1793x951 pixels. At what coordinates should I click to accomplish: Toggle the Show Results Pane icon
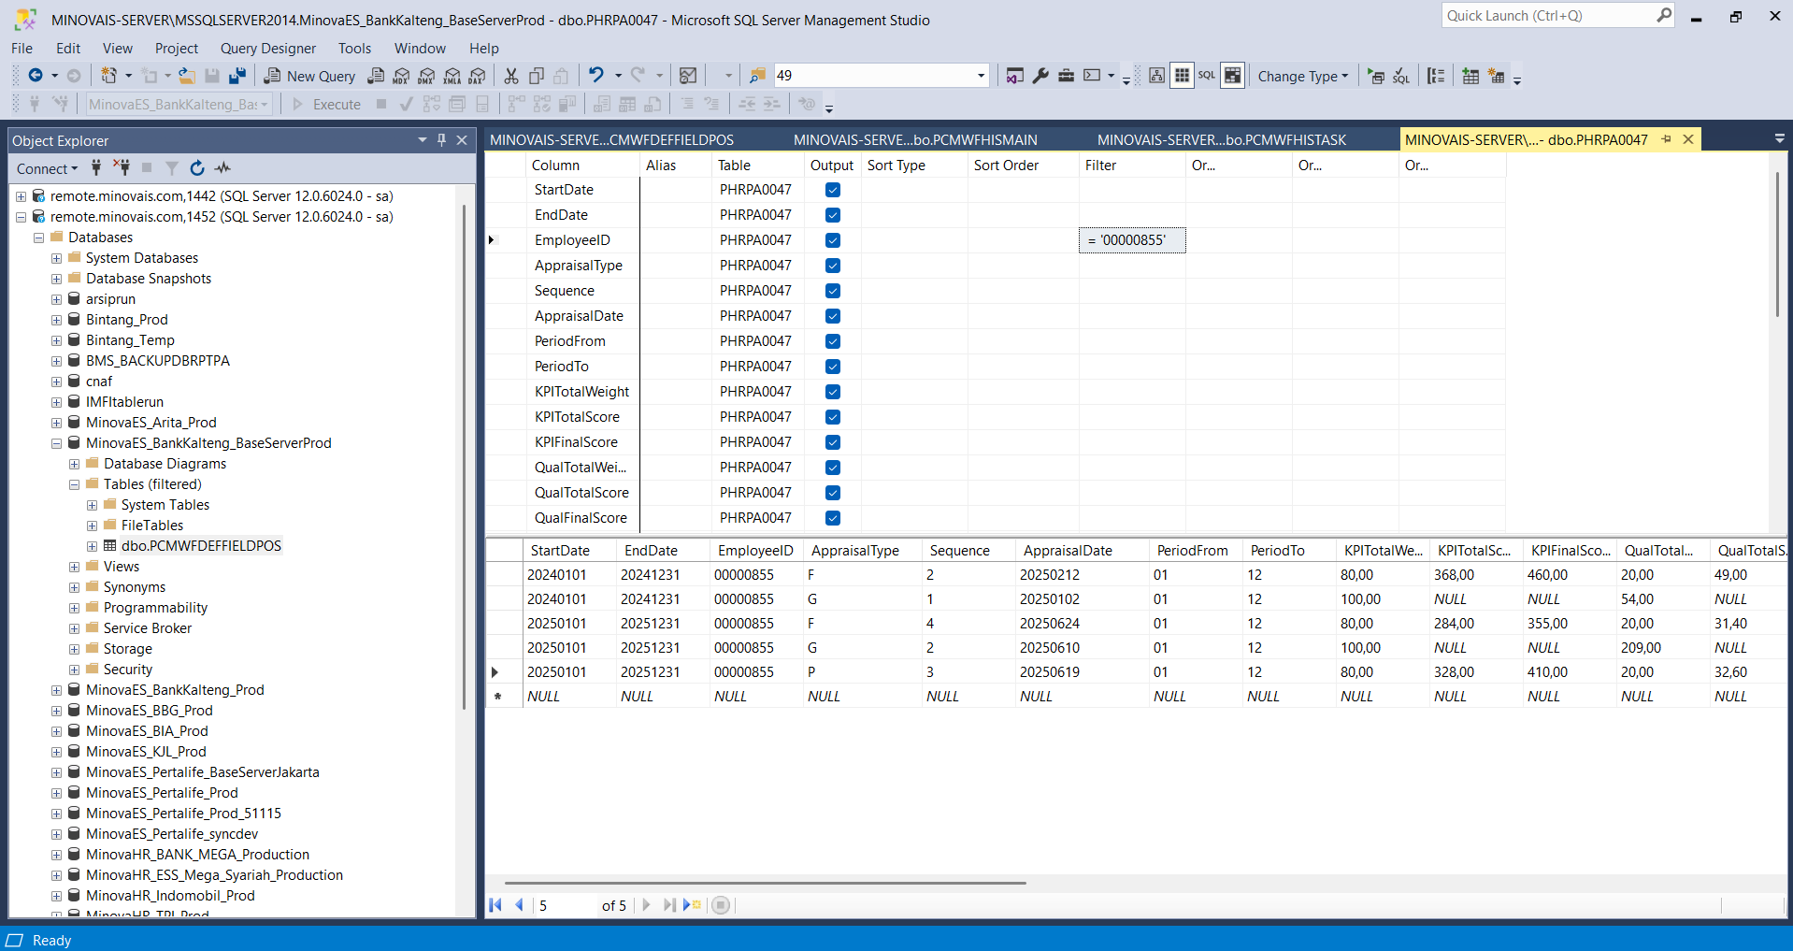[1233, 76]
